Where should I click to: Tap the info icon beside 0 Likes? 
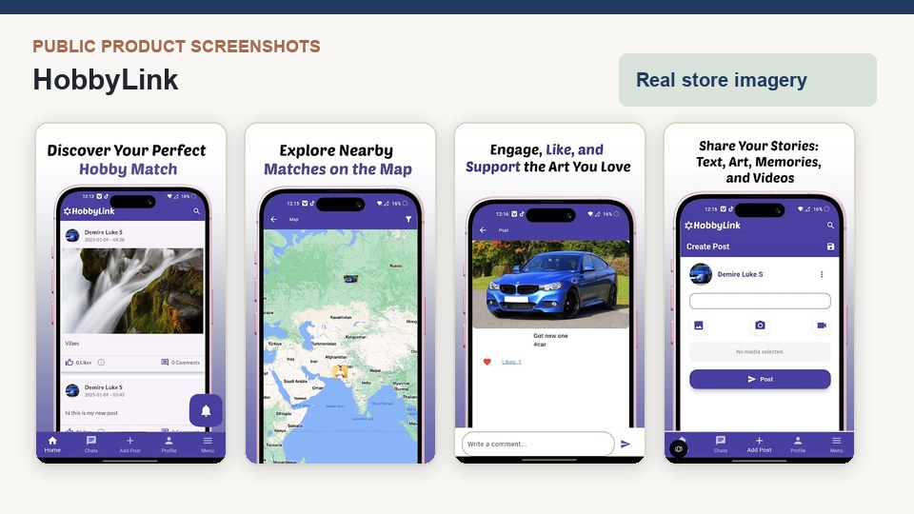pos(101,363)
